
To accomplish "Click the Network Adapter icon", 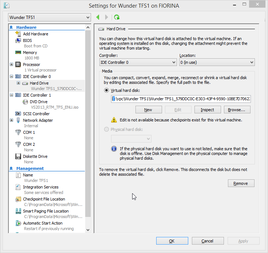I will tap(18, 120).
